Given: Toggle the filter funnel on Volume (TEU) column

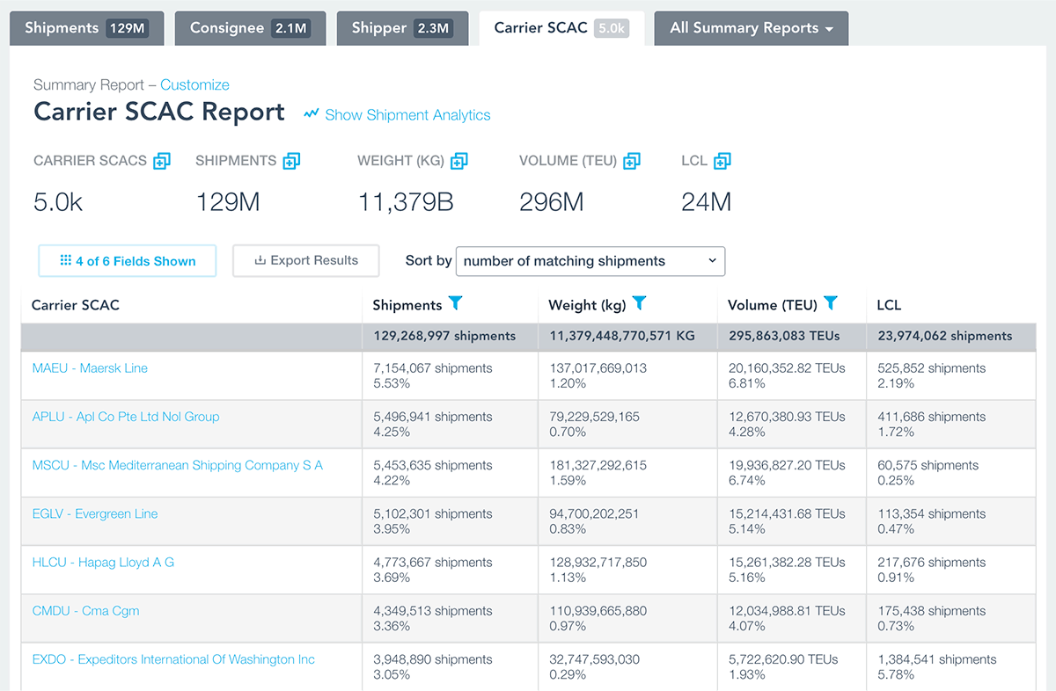Looking at the screenshot, I should 831,303.
